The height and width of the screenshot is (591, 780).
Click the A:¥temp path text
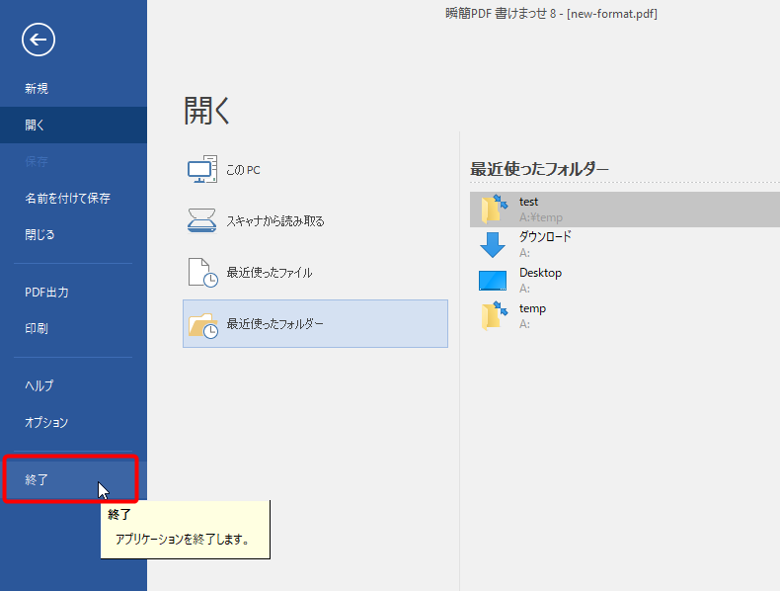click(x=541, y=217)
